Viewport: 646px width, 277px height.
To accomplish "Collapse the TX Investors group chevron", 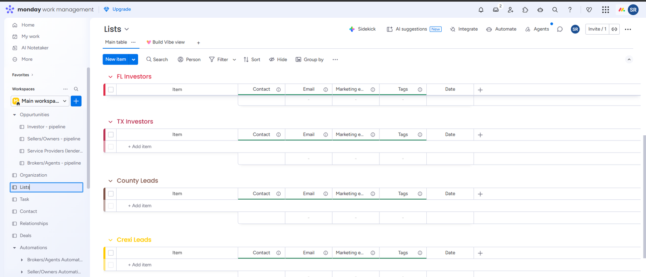I will 110,122.
